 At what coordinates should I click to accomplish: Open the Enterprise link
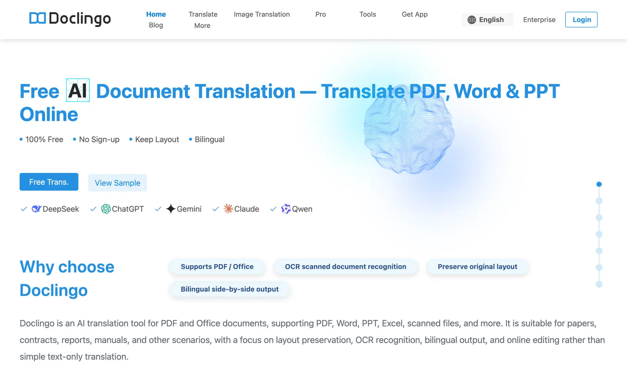[539, 20]
